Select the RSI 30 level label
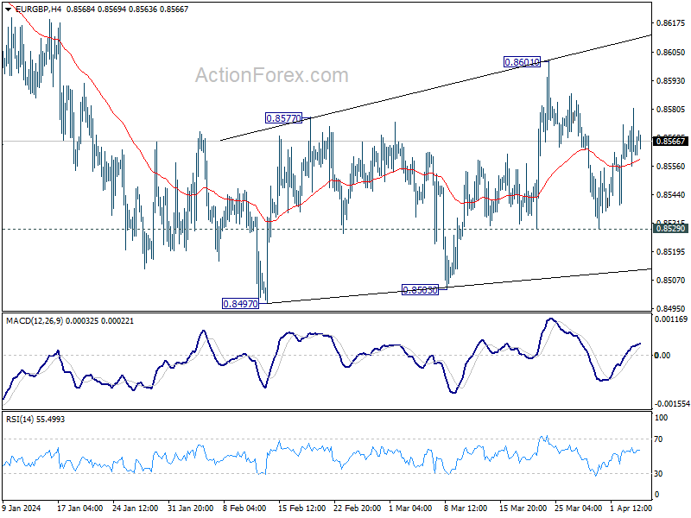Viewport: 691px width, 518px height. (x=658, y=473)
